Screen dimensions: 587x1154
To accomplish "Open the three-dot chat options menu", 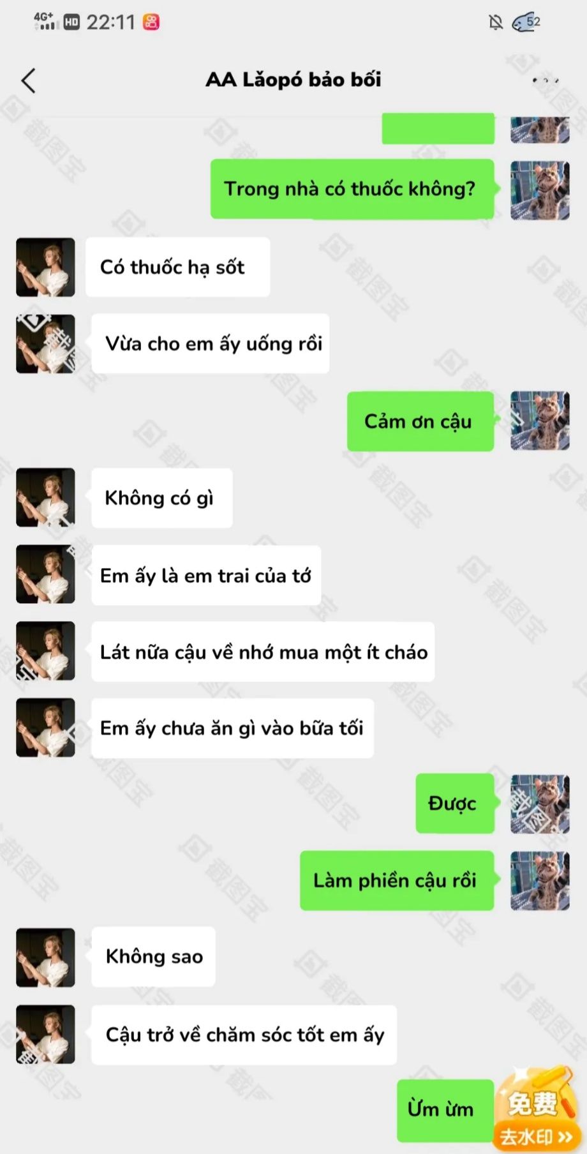I will coord(546,80).
